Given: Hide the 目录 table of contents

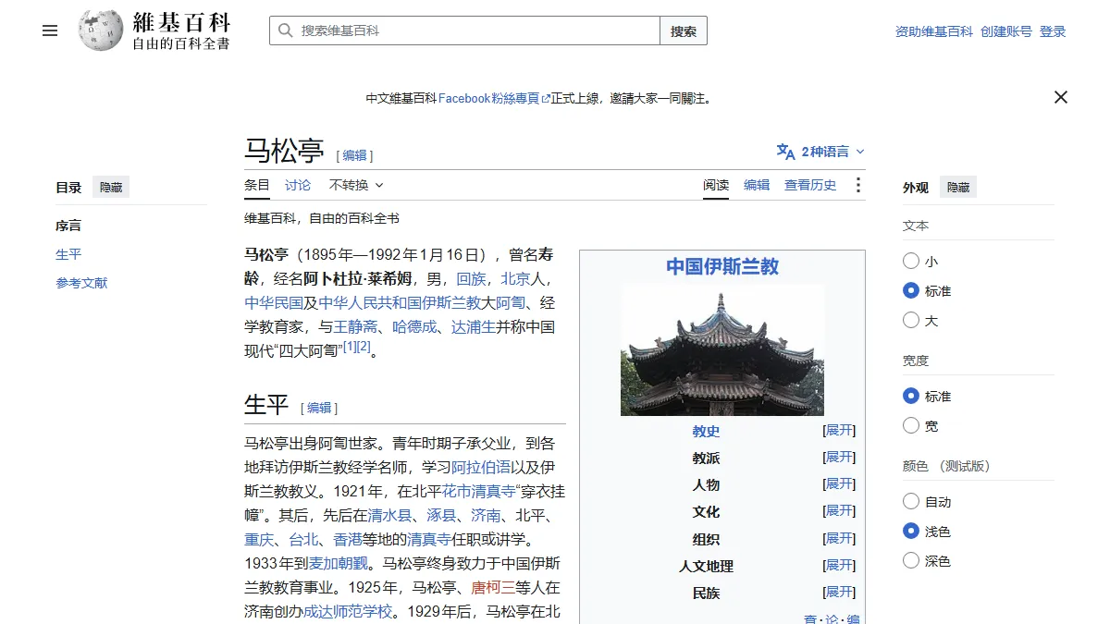Looking at the screenshot, I should (x=111, y=187).
